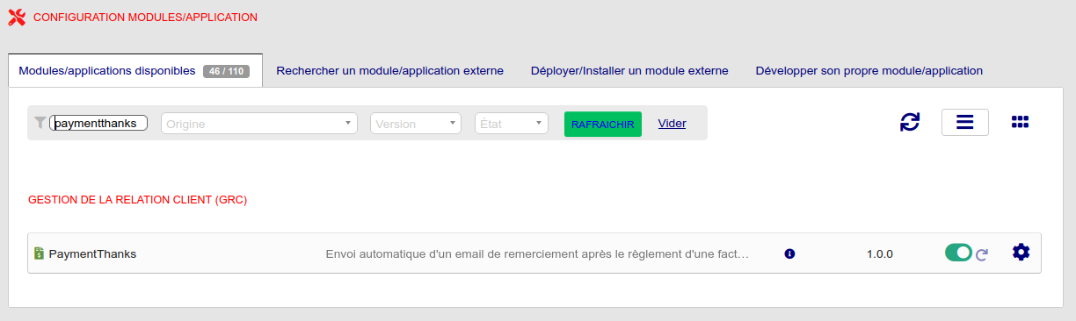Show PaymentThanks module info icon
This screenshot has height=321, width=1076.
click(789, 253)
